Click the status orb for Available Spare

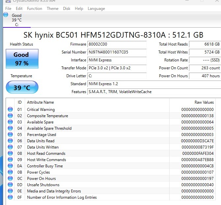pyautogui.click(x=10, y=122)
